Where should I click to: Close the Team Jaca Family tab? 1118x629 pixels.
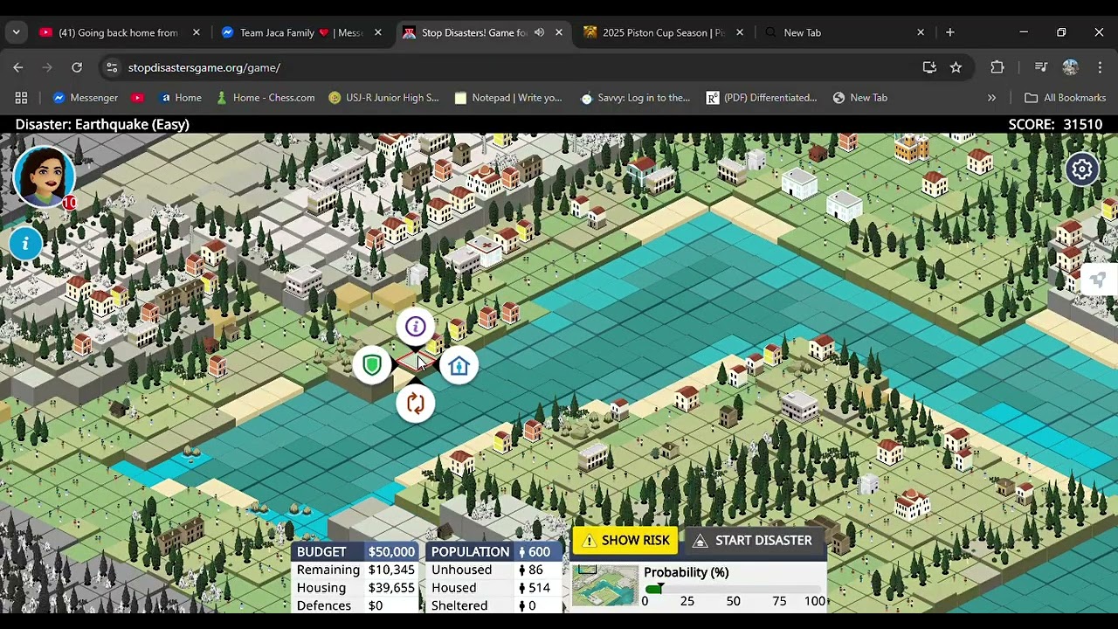(378, 32)
